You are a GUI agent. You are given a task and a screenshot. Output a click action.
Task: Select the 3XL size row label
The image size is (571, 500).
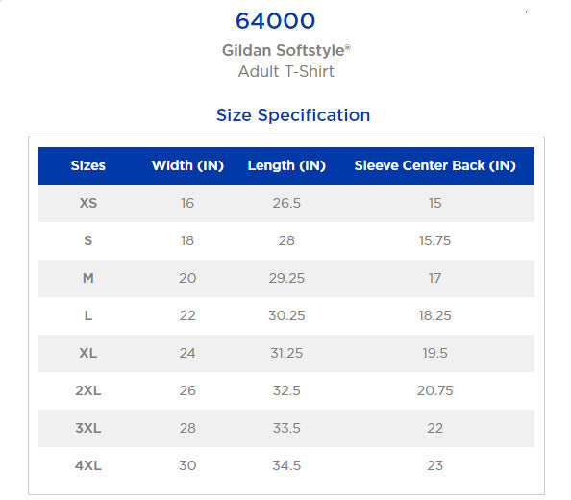pos(88,428)
